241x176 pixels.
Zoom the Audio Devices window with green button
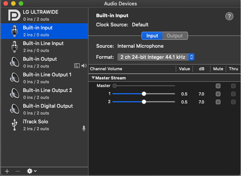click(21, 3)
